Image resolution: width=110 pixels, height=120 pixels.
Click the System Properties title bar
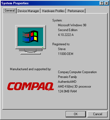(50, 3)
